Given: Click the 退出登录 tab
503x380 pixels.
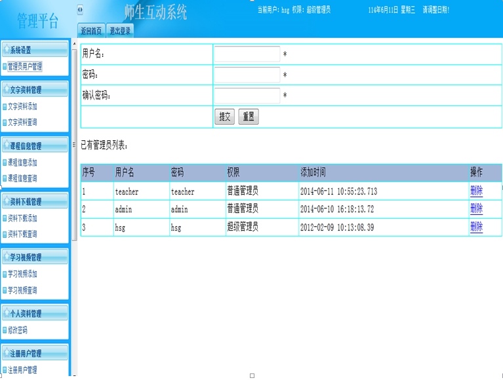Looking at the screenshot, I should tap(120, 31).
